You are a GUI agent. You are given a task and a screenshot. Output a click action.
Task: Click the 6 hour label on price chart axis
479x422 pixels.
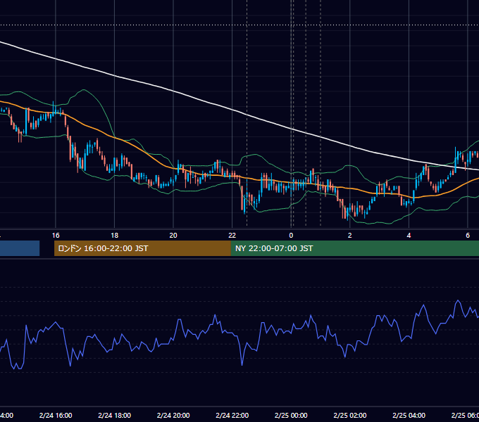(x=468, y=236)
